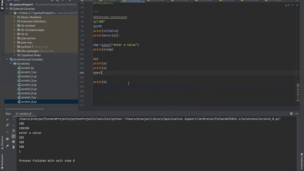Viewport: 304px width, 171px height.
Task: Click the vertical editor scrollbar
Action: [298, 92]
